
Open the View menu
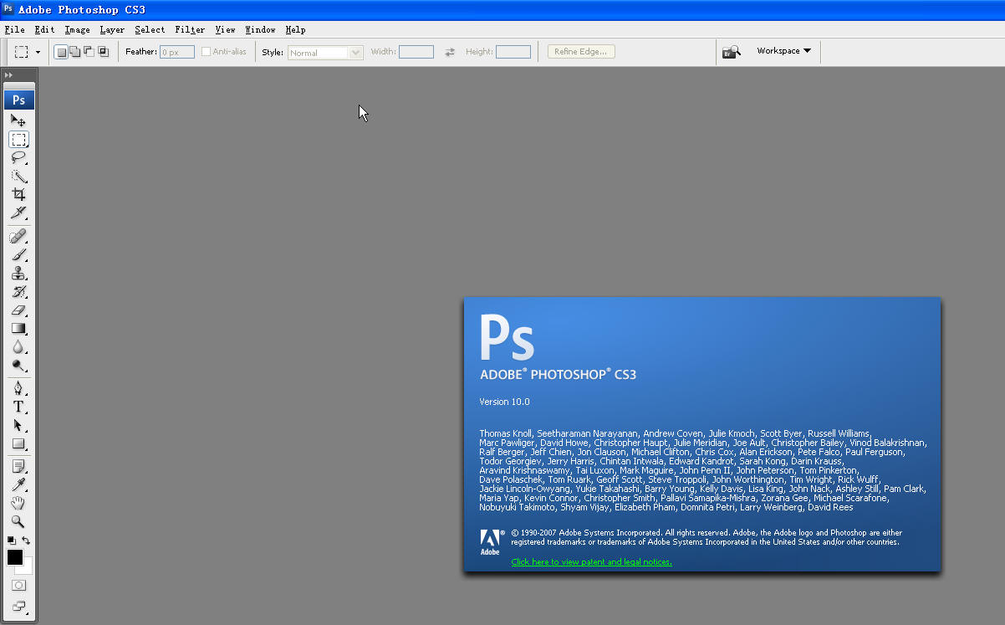(x=225, y=30)
